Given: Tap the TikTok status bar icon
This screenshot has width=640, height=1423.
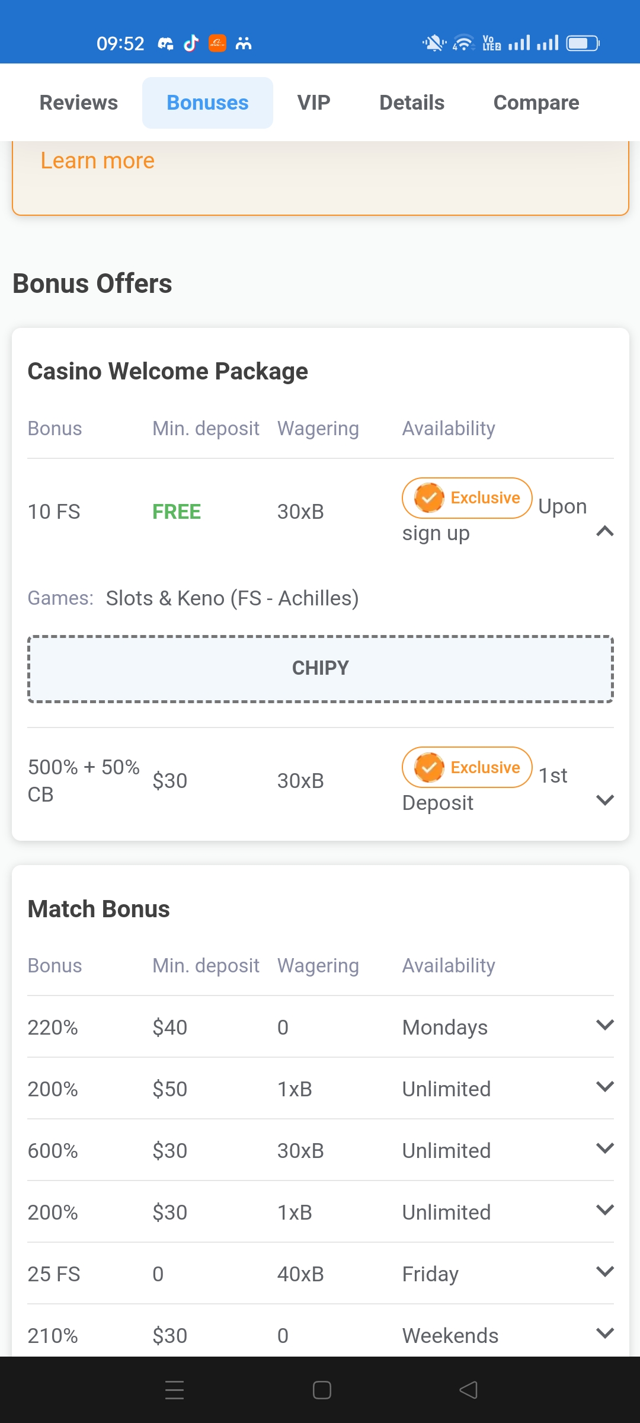Looking at the screenshot, I should (191, 43).
